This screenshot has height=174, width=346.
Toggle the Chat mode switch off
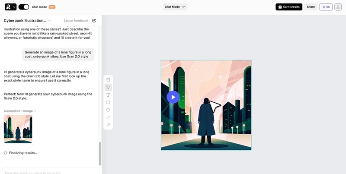point(24,7)
